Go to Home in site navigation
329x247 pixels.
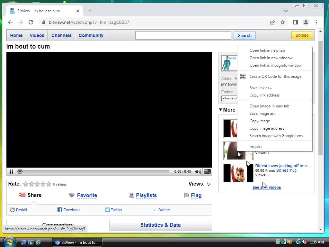(x=16, y=35)
